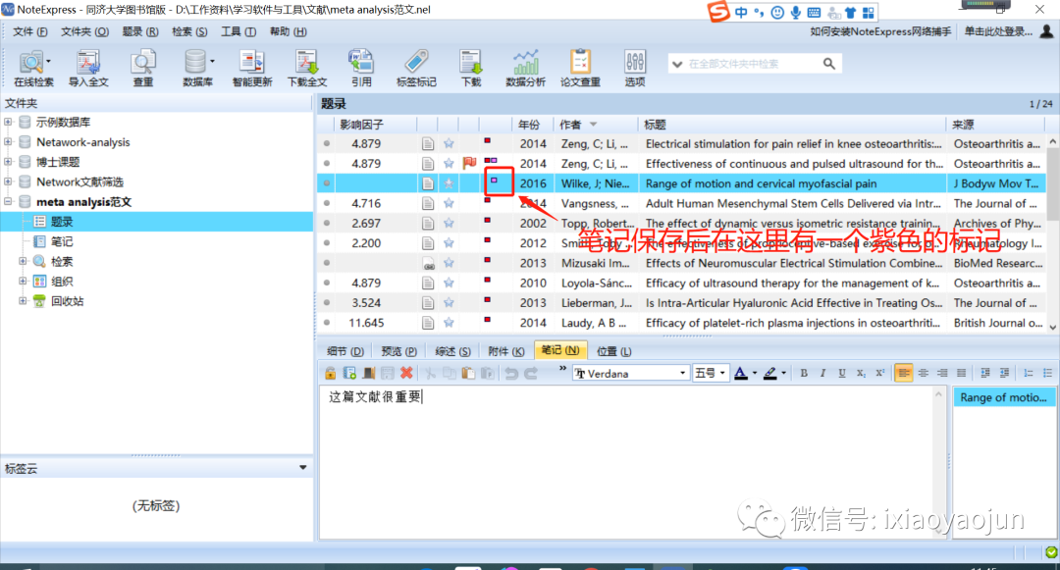Expand the 博士课题 folder

8,162
